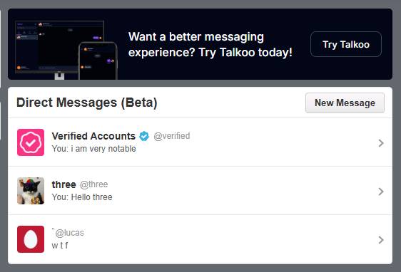Open the @three handle link
This screenshot has height=272, width=401.
tap(93, 184)
